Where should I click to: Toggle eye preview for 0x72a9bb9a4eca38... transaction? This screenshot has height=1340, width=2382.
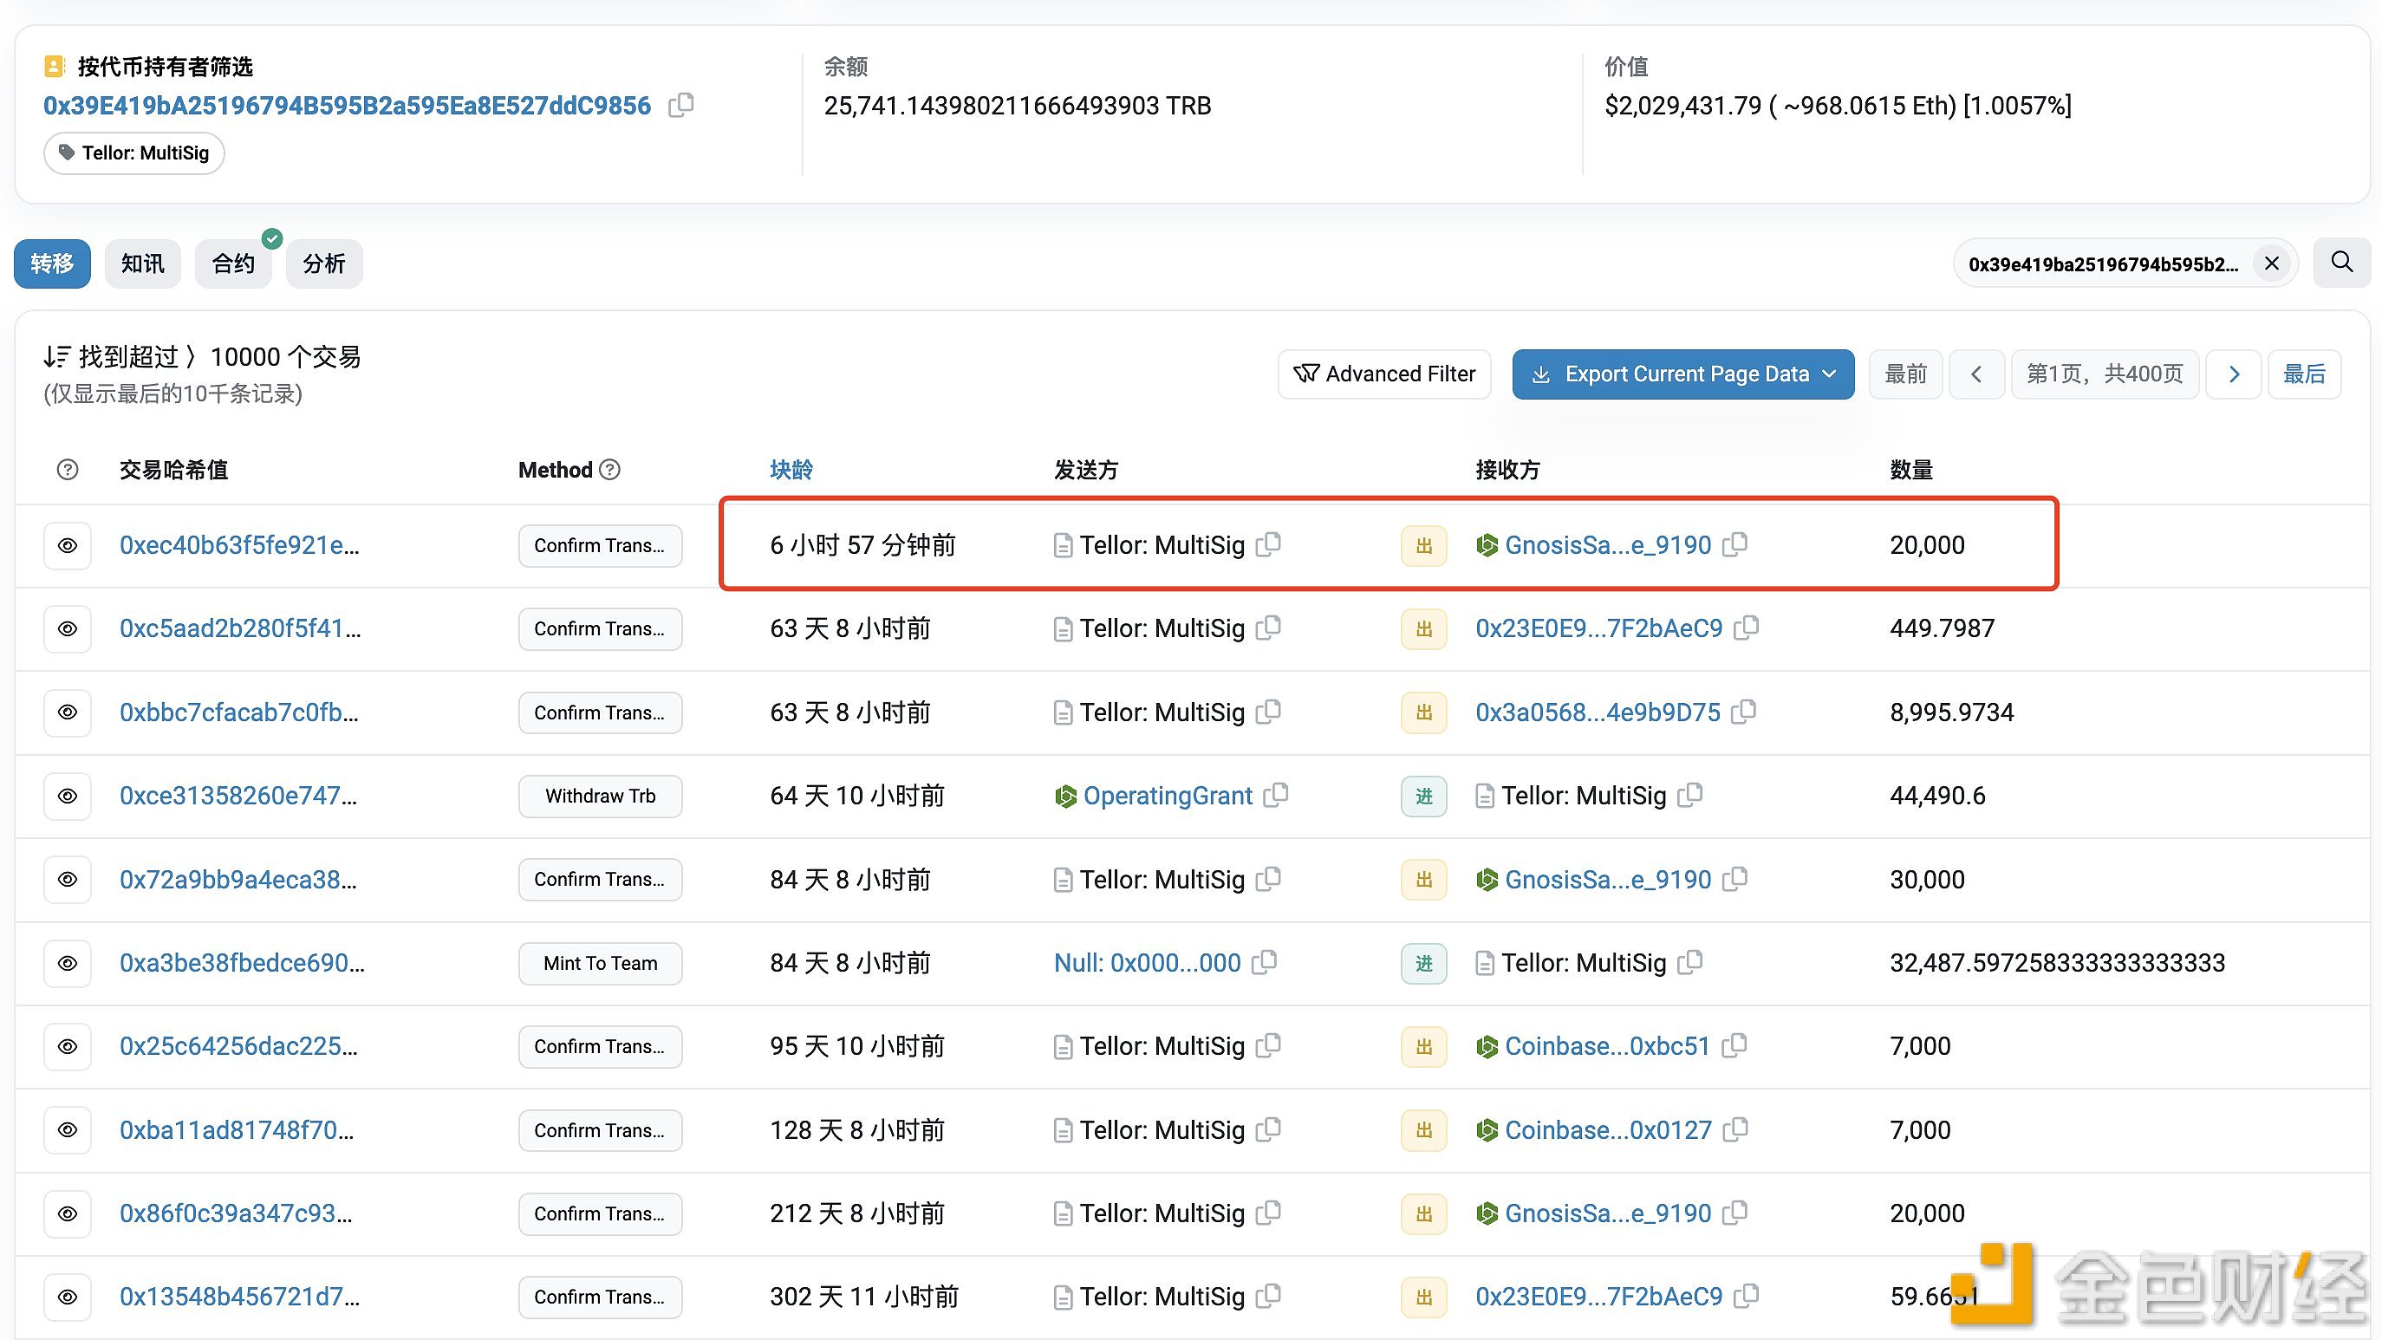point(68,880)
